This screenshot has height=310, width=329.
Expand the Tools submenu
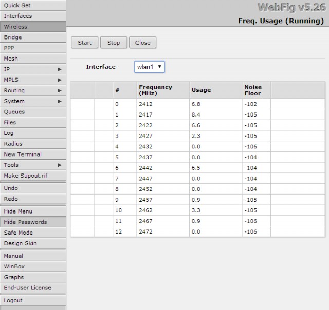click(33, 165)
